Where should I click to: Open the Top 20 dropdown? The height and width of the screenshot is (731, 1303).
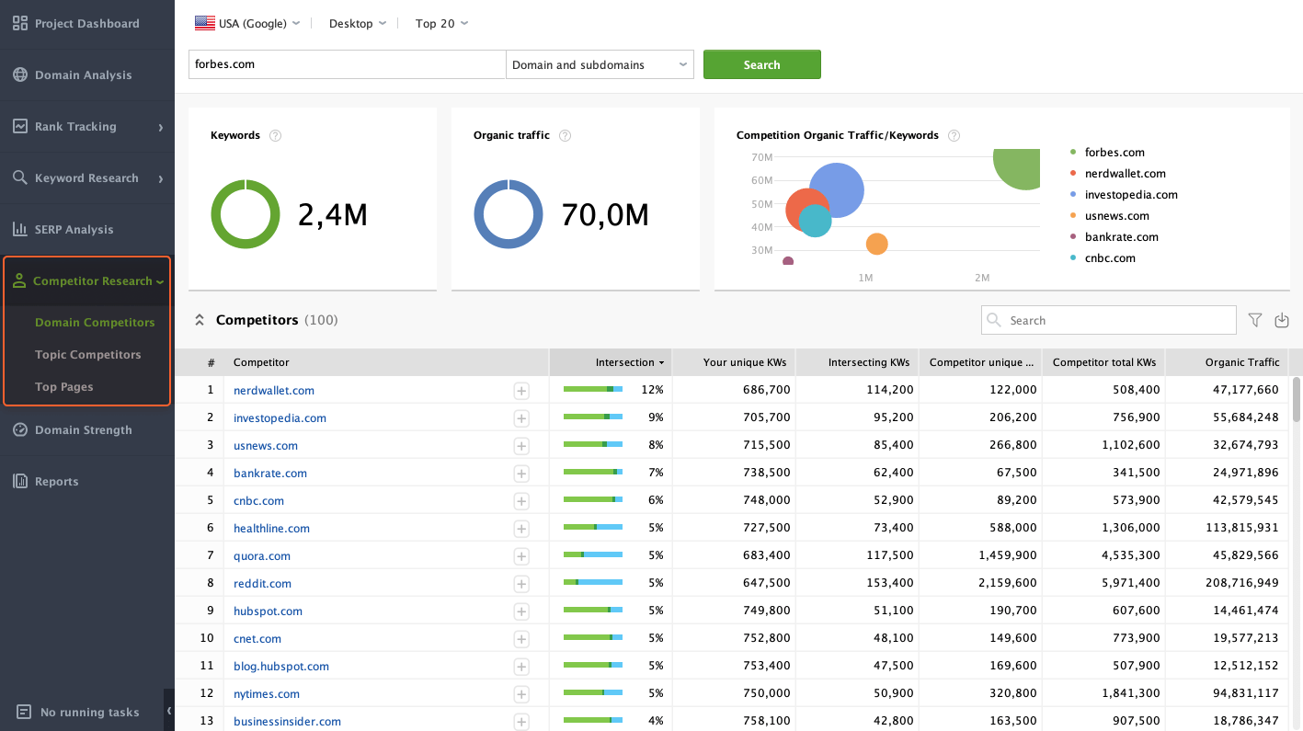click(x=441, y=23)
